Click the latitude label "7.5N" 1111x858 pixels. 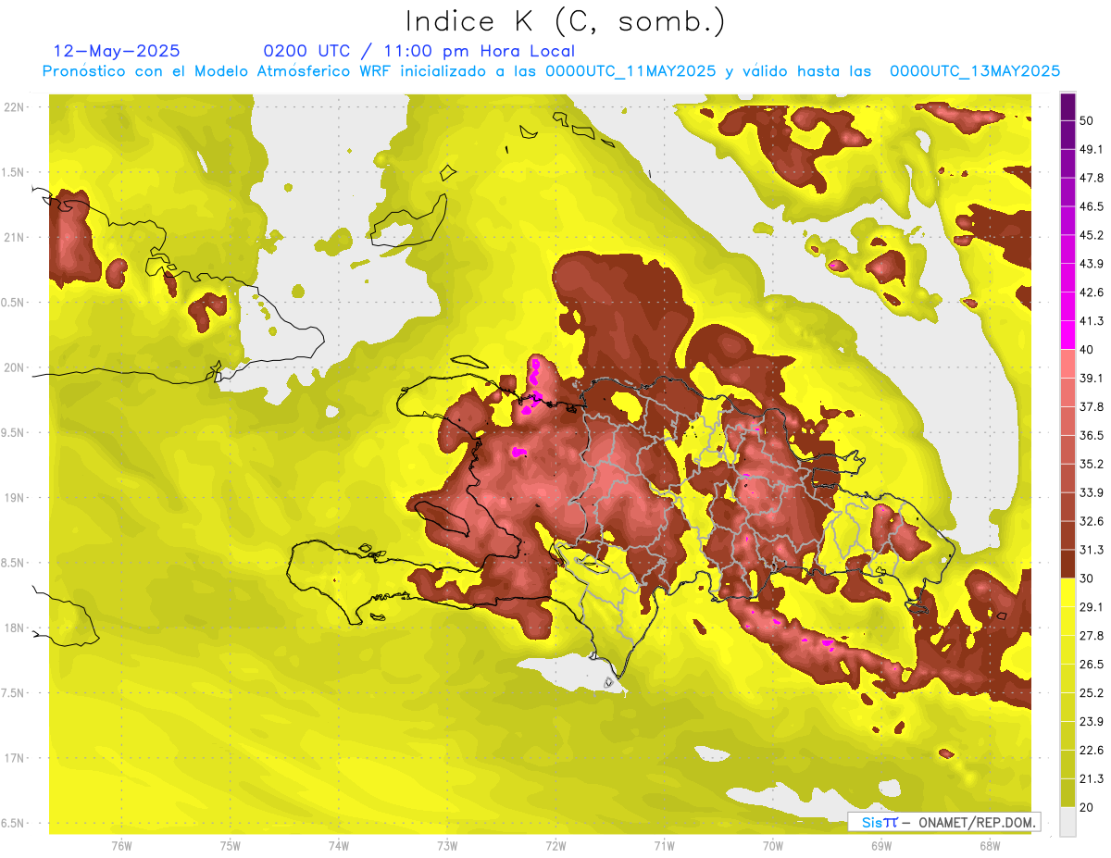click(x=13, y=693)
